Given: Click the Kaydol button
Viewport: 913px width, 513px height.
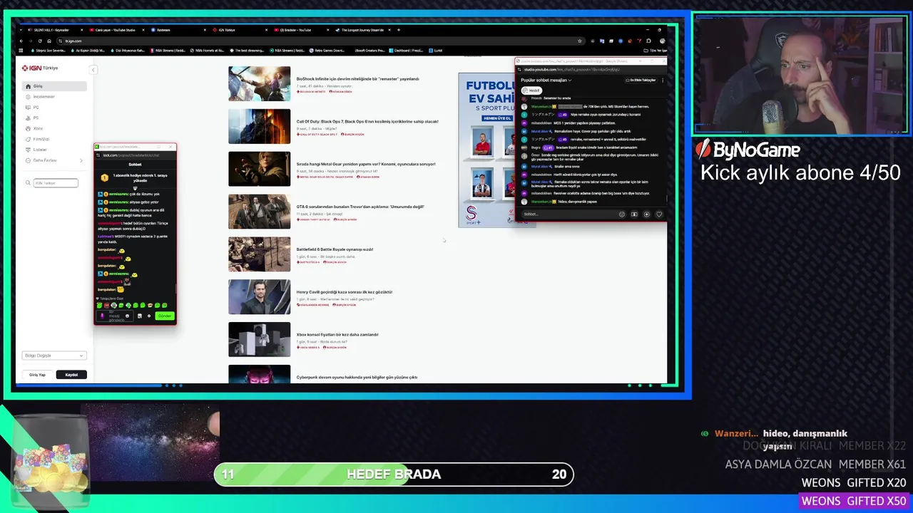Looking at the screenshot, I should point(71,375).
